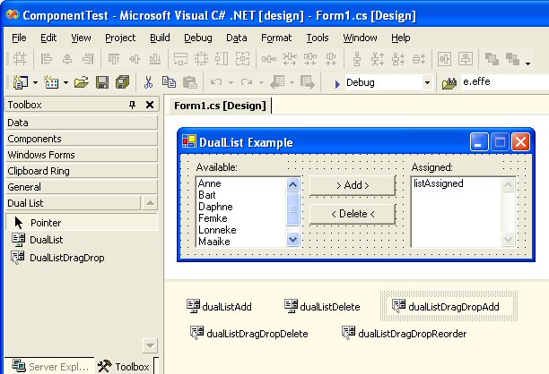Click the Center Horizontally icon
This screenshot has width=549, height=374.
pos(444,59)
